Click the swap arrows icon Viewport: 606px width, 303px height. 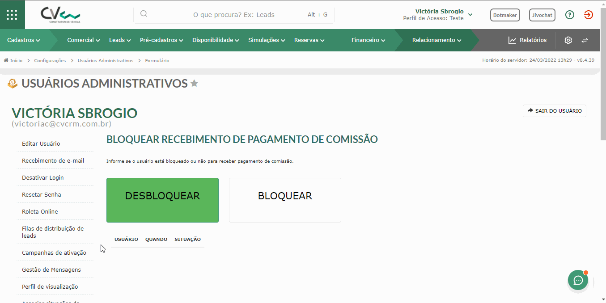coord(585,40)
